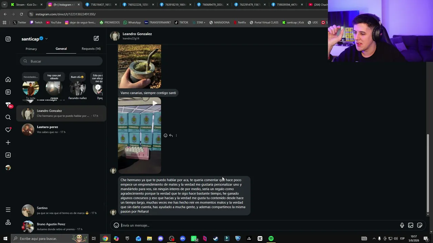Viewport: 433px width, 243px height.
Task: Launch Steam from the taskbar
Action: [215, 239]
